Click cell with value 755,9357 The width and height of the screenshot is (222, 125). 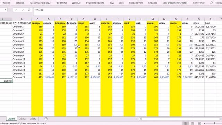tap(199, 66)
